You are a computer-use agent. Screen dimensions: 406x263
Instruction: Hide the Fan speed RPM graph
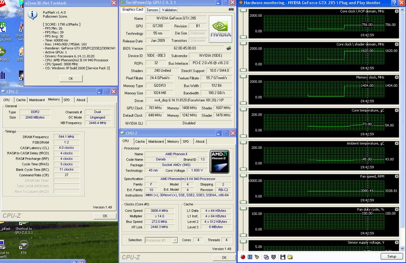point(396,176)
